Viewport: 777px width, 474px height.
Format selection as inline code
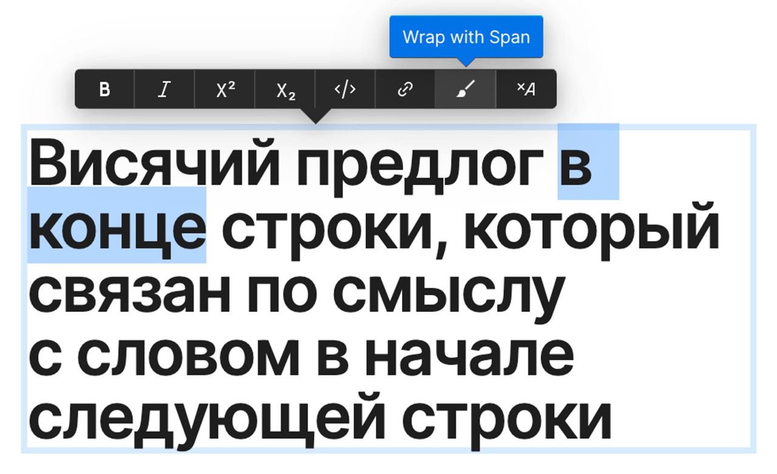click(x=344, y=89)
